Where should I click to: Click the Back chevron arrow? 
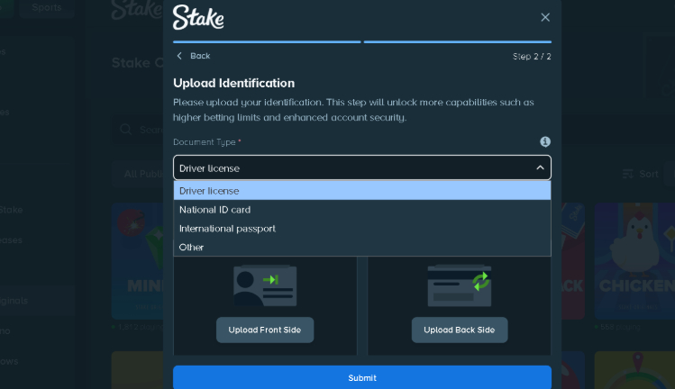point(179,56)
